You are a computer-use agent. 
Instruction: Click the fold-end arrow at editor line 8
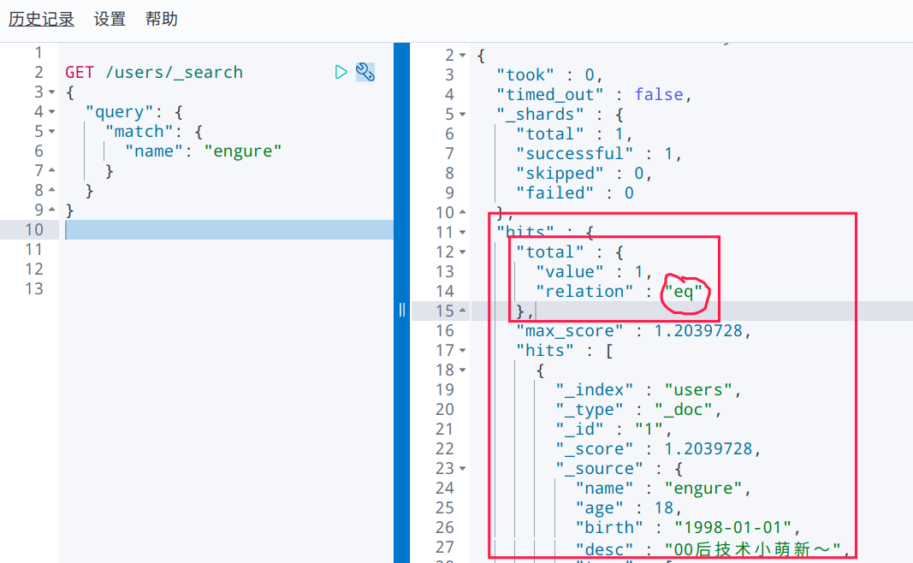click(52, 191)
